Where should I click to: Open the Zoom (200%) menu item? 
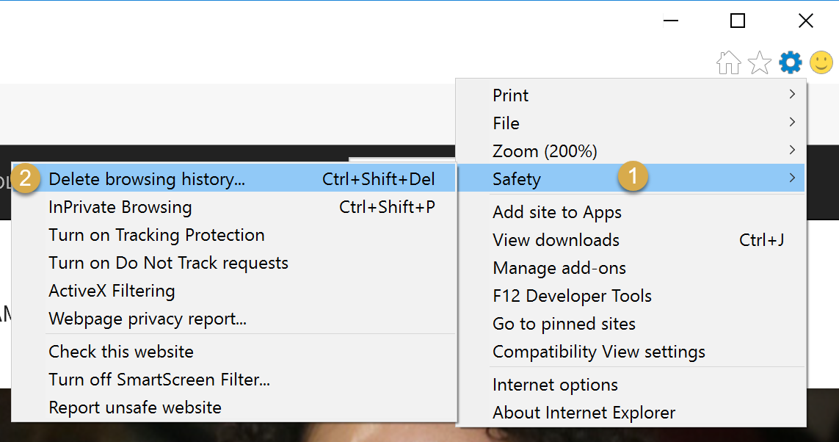click(x=631, y=151)
